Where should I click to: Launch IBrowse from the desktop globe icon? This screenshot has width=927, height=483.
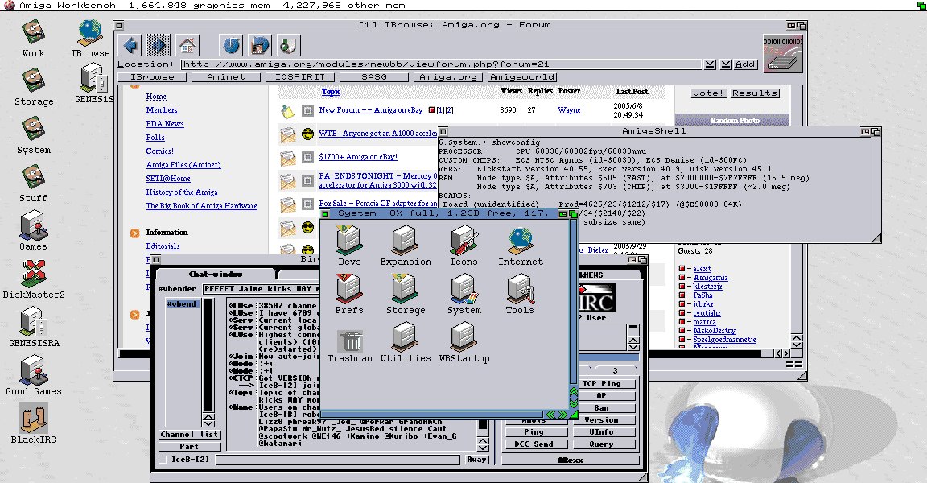[x=90, y=39]
